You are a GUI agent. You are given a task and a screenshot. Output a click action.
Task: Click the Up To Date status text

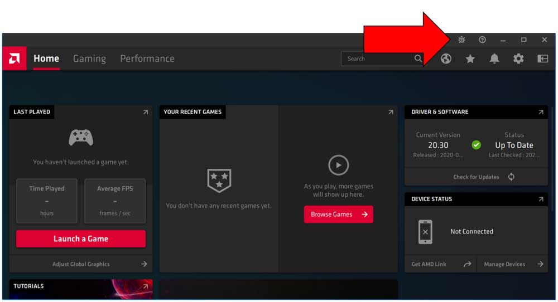click(x=514, y=145)
